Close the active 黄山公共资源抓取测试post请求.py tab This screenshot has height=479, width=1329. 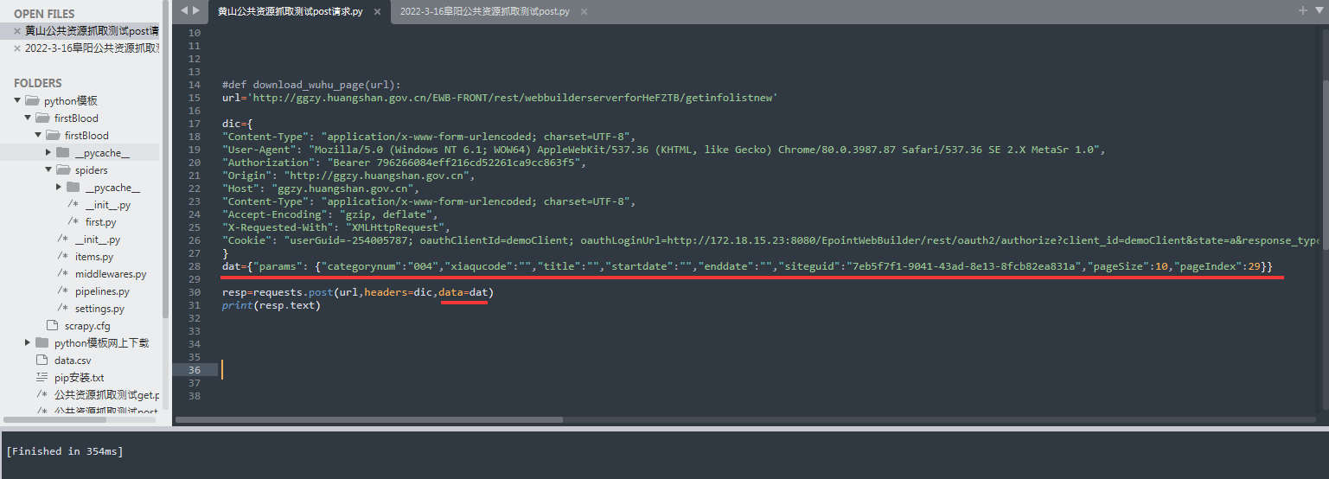tap(374, 12)
